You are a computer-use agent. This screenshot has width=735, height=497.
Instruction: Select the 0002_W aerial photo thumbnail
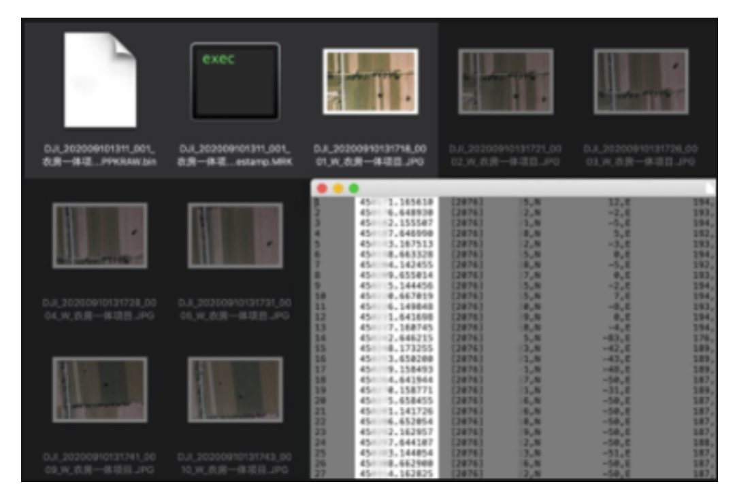click(x=506, y=82)
